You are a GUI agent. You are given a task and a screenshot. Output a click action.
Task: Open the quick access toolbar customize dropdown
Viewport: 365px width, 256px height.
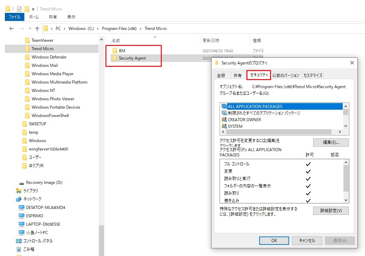(x=33, y=9)
